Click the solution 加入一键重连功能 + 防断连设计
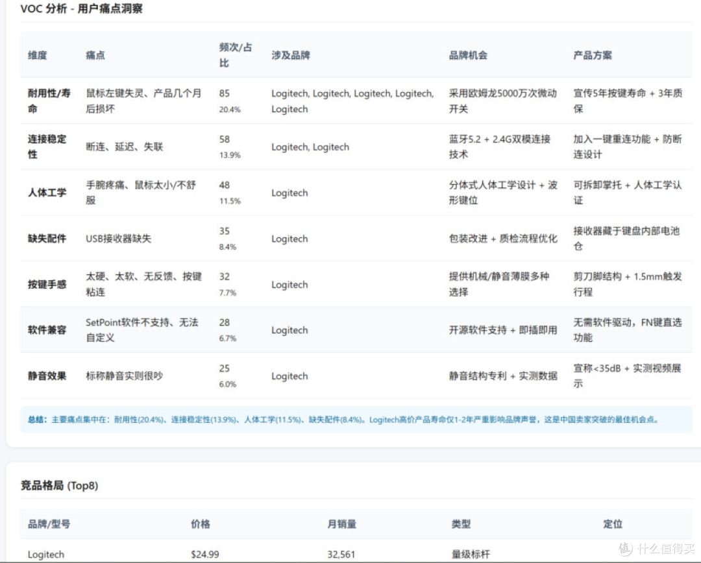The width and height of the screenshot is (701, 563). tap(628, 147)
